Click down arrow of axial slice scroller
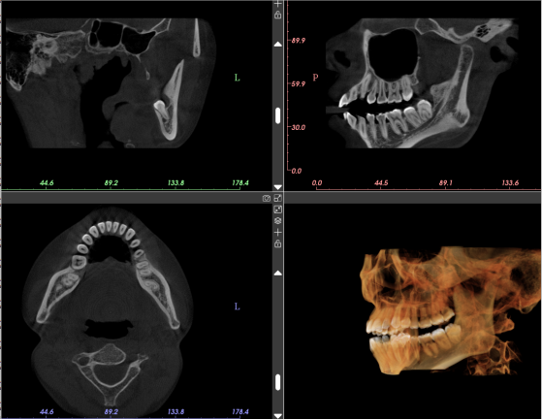Screen dimensions: 542x419 click(x=278, y=415)
